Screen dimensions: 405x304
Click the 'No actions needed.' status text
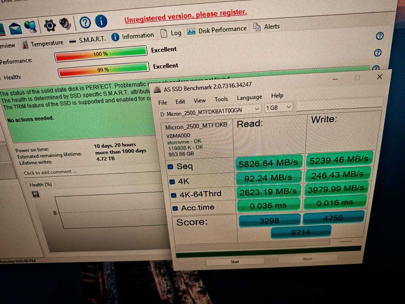tap(31, 119)
